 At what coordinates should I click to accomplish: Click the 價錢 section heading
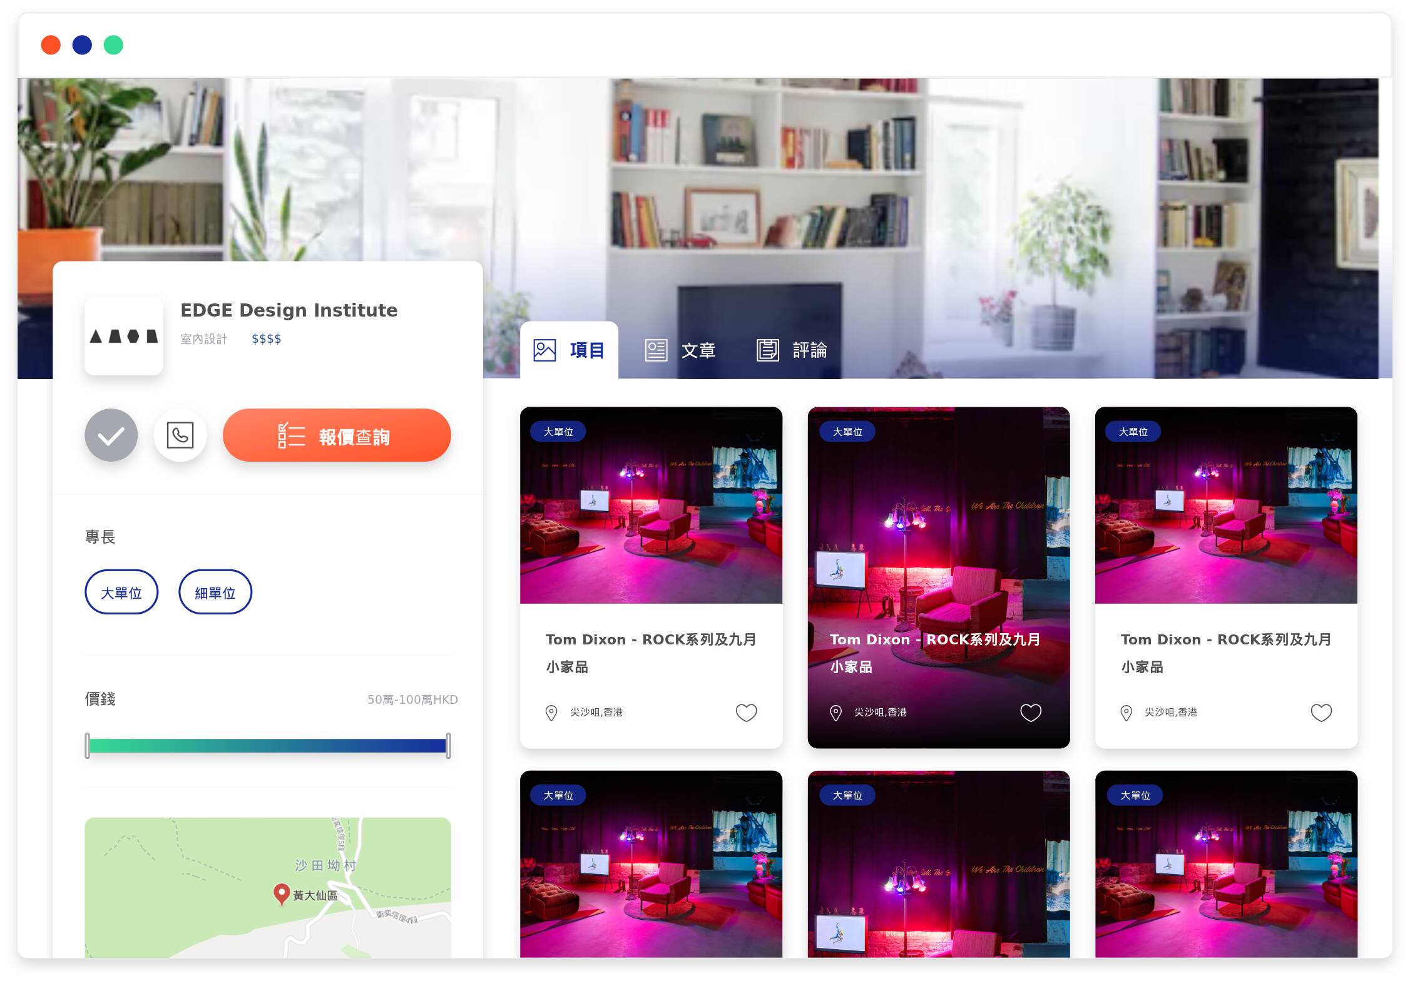[100, 699]
